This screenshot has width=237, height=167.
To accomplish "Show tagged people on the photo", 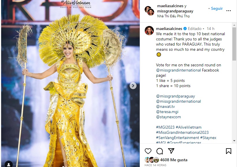I will [9, 164].
